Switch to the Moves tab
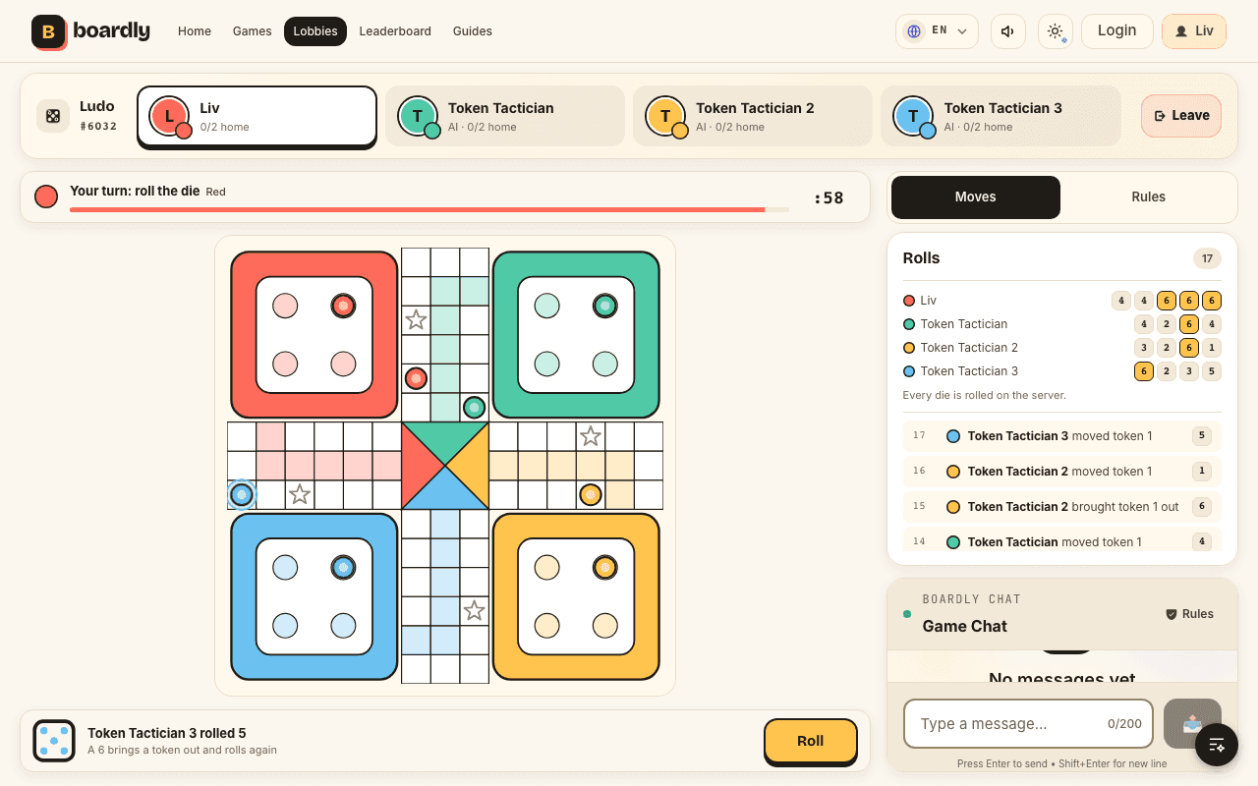 (976, 197)
